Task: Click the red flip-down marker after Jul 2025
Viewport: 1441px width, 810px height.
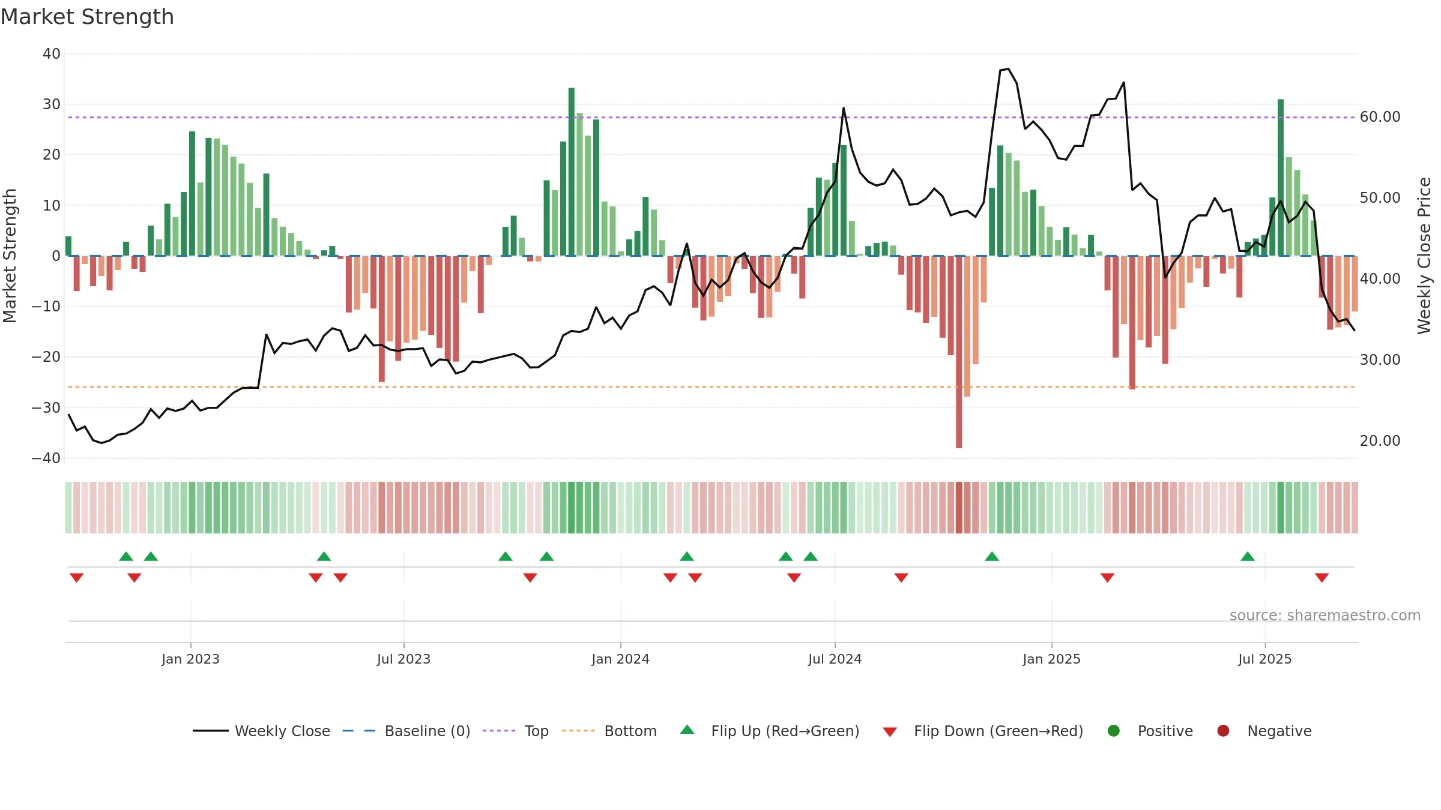Action: pyautogui.click(x=1322, y=577)
